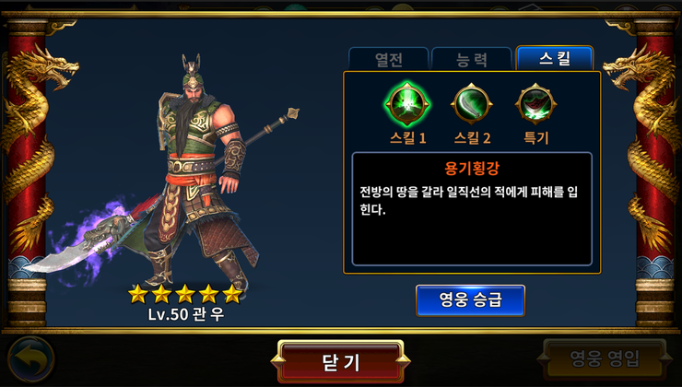Image resolution: width=682 pixels, height=387 pixels.
Task: Click the 영웅 영입 button
Action: point(605,359)
